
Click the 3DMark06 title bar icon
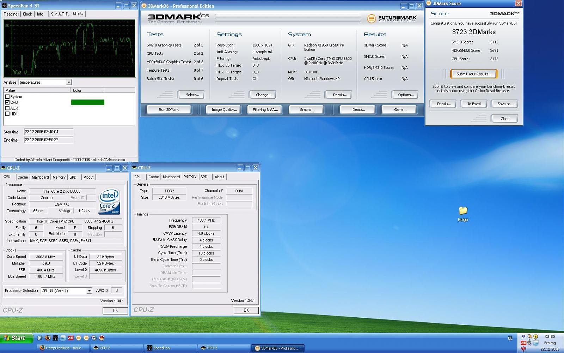pos(144,6)
